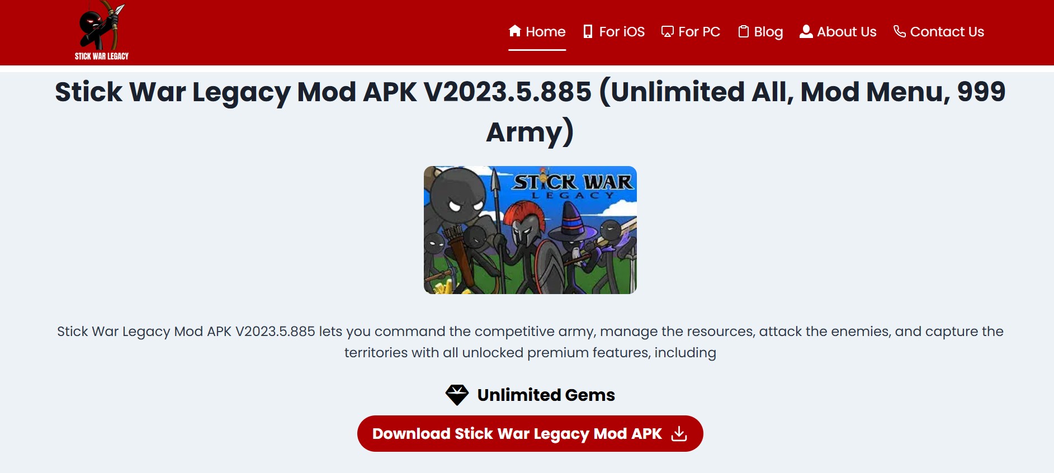Image resolution: width=1054 pixels, height=473 pixels.
Task: Open the About Us page
Action: tap(838, 32)
